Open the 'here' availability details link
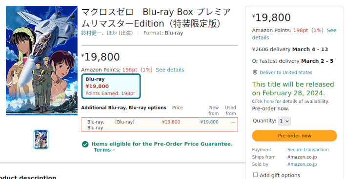345x179 pixels. (x=269, y=101)
